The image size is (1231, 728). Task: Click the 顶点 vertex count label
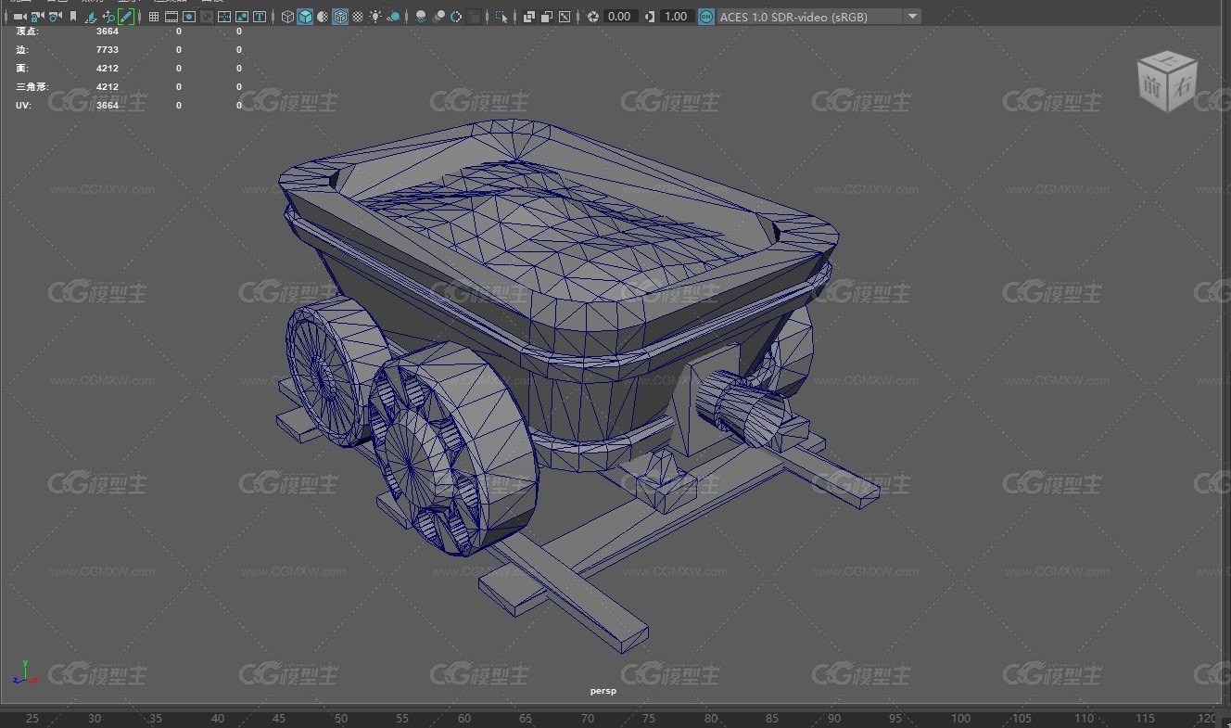tap(28, 32)
